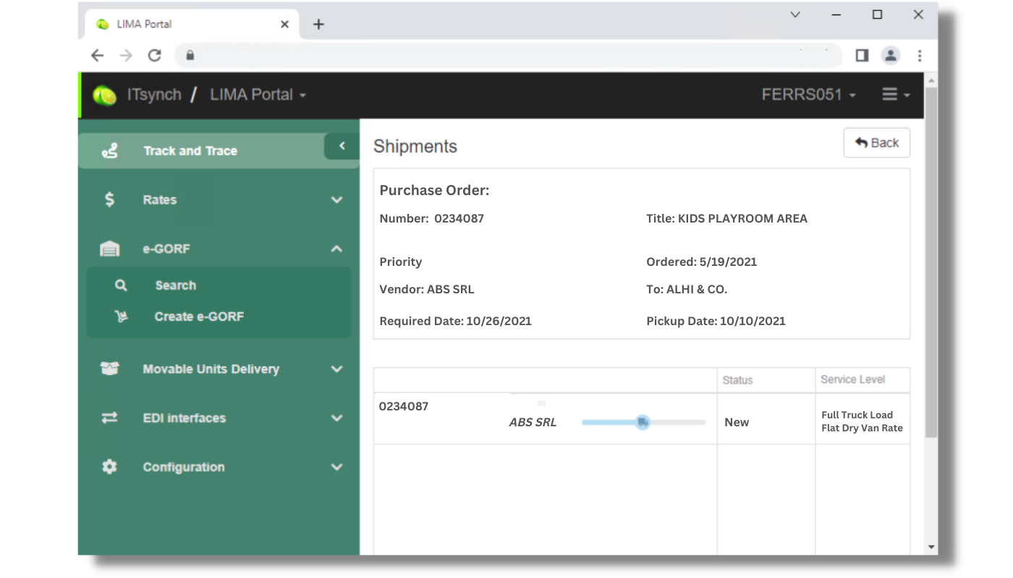
Task: Toggle the browser side panel button
Action: [862, 56]
